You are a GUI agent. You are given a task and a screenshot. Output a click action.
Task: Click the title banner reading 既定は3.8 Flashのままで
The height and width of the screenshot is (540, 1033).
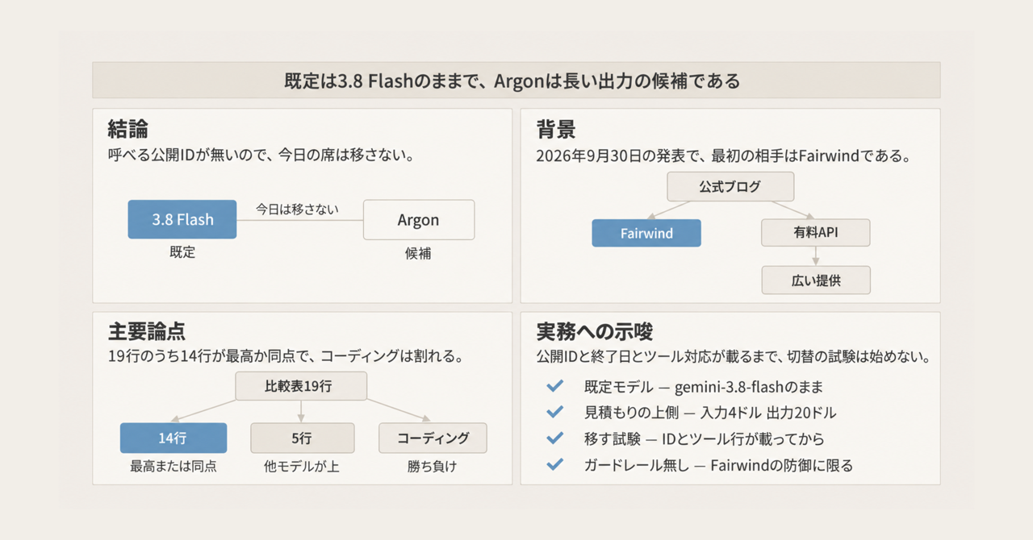click(516, 81)
